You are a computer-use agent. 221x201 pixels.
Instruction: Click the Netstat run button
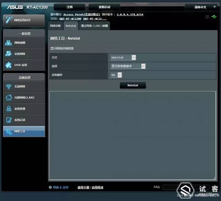point(133,85)
